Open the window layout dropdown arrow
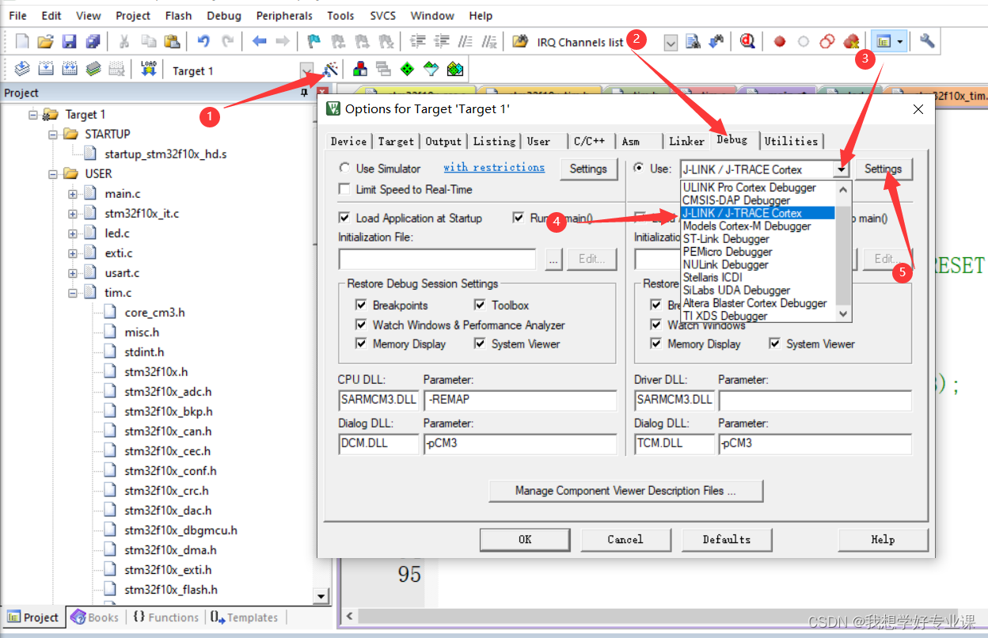 click(x=901, y=42)
